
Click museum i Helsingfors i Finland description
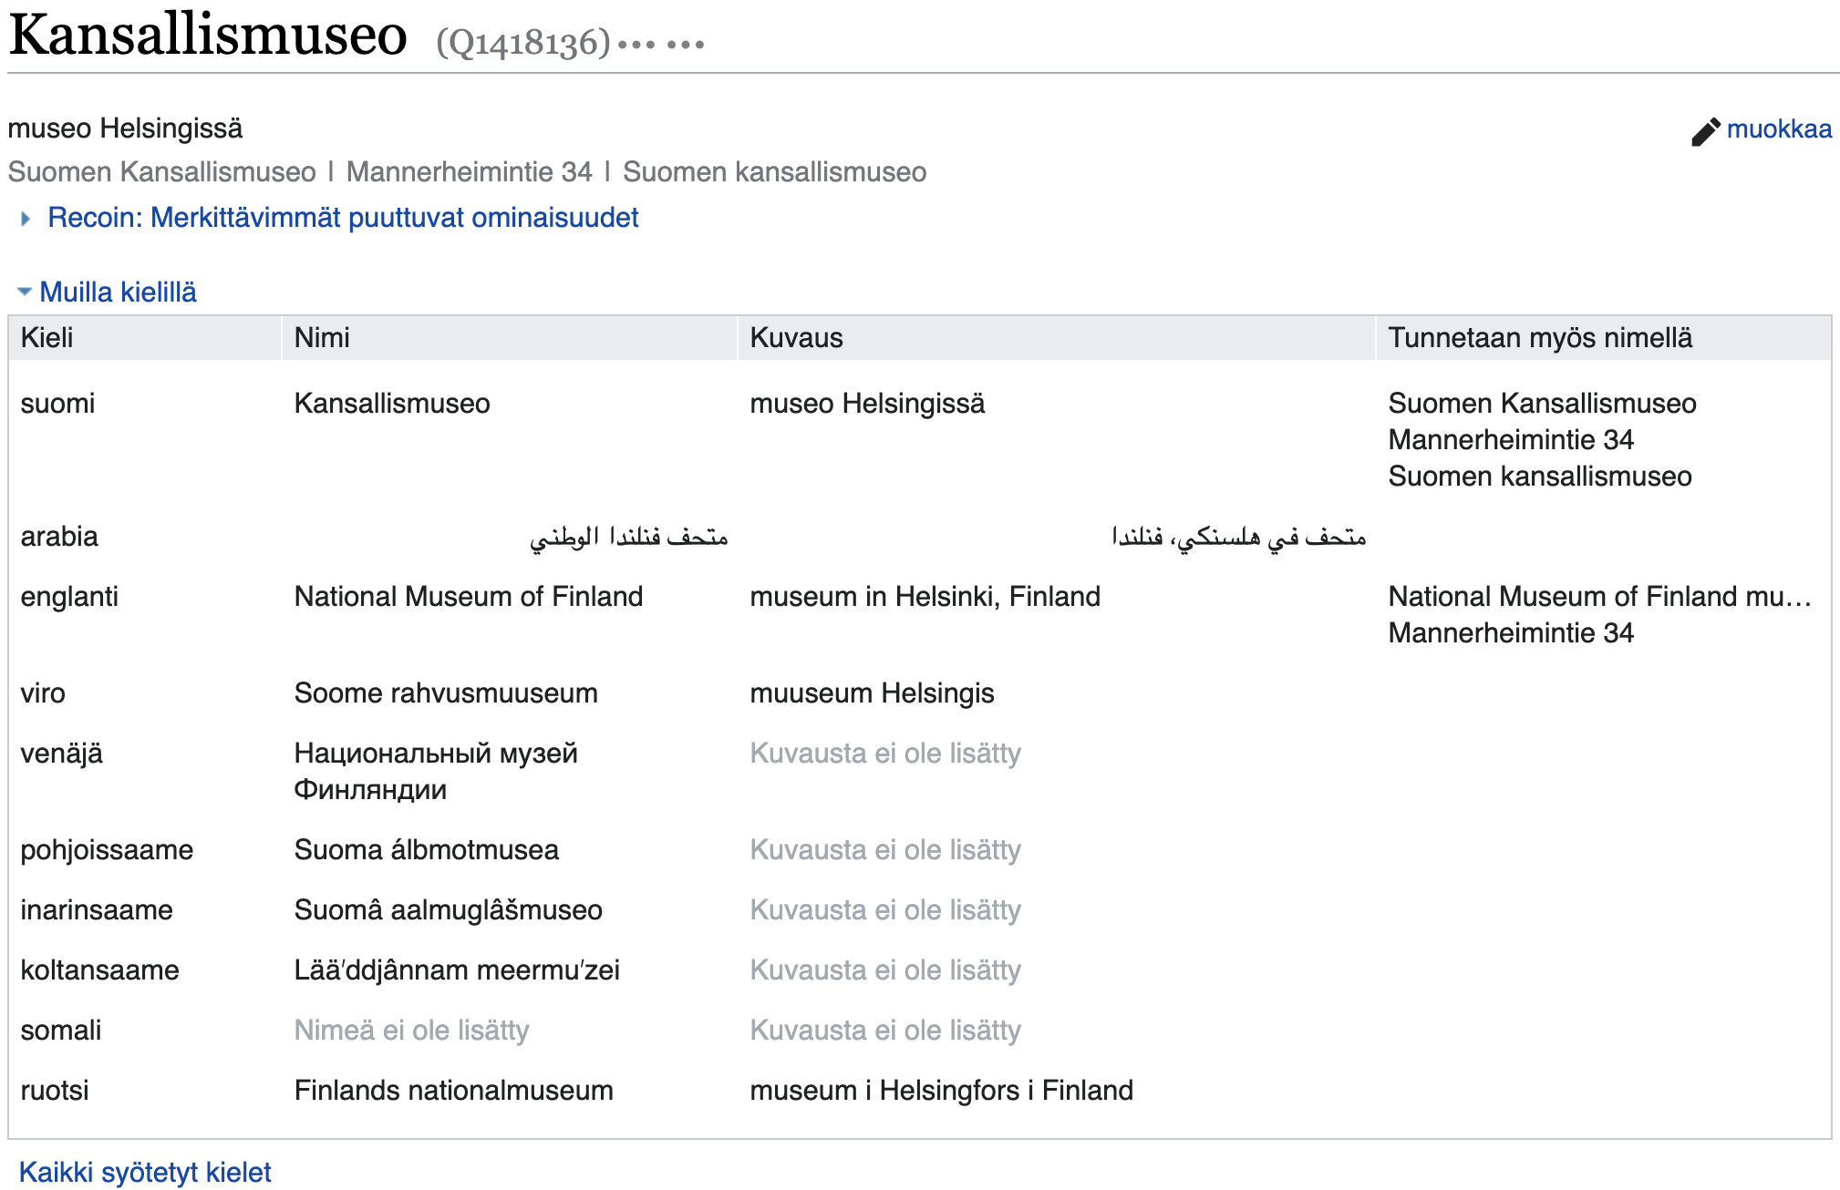click(x=942, y=1091)
